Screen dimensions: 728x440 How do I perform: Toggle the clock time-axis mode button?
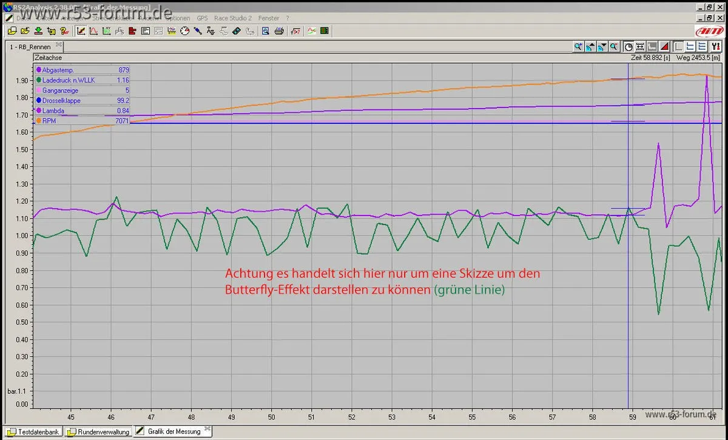point(629,46)
